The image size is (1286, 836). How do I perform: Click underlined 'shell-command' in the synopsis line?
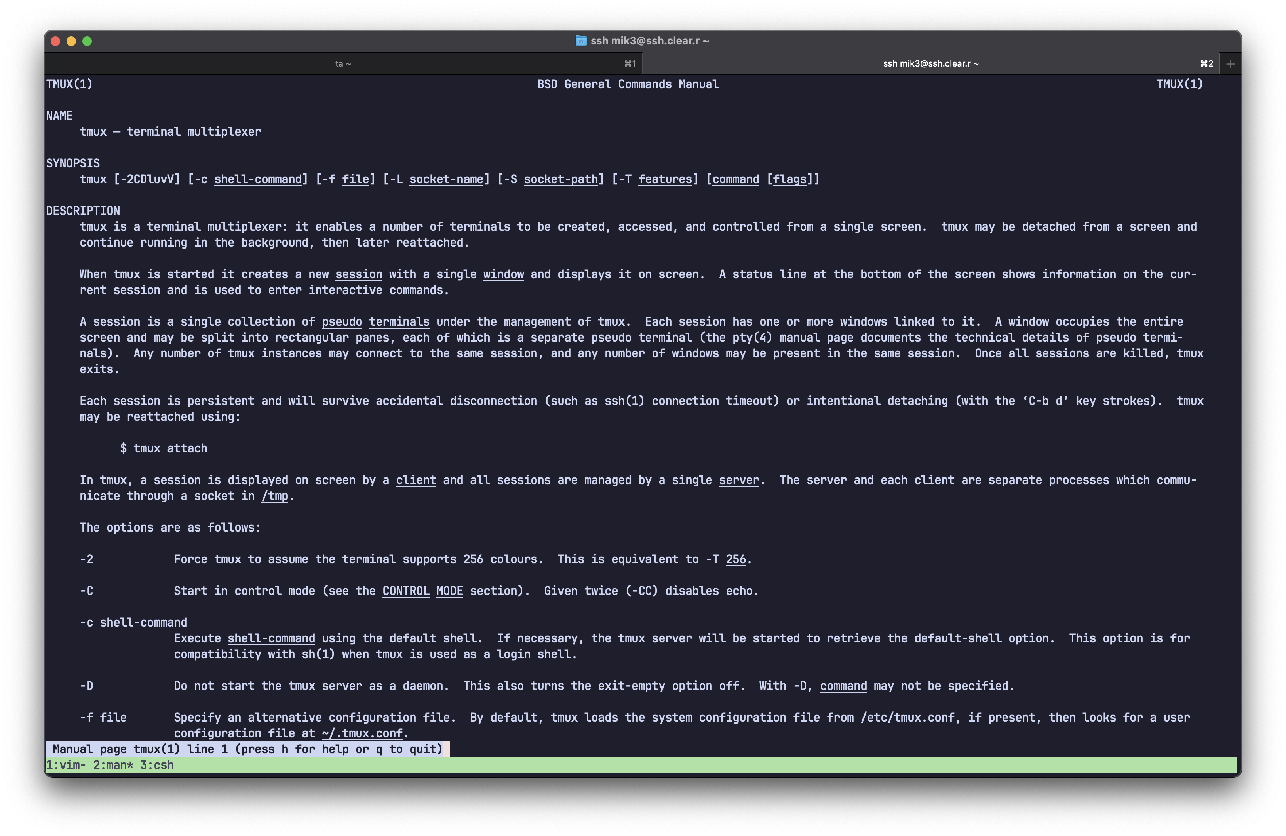point(258,179)
